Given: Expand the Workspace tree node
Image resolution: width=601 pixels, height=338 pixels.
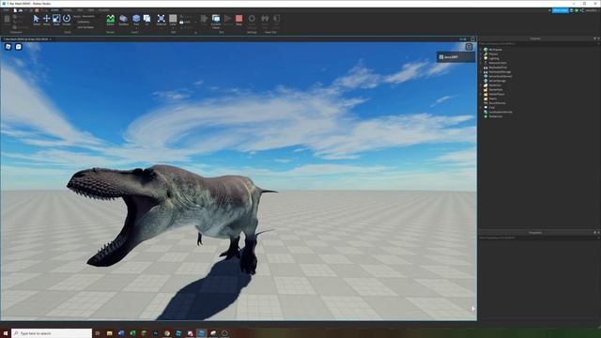Looking at the screenshot, I should (481, 50).
